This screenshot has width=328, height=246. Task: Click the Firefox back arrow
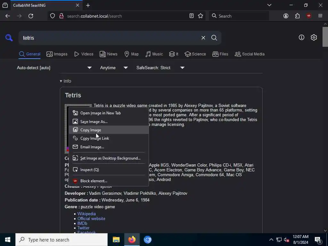(x=8, y=16)
